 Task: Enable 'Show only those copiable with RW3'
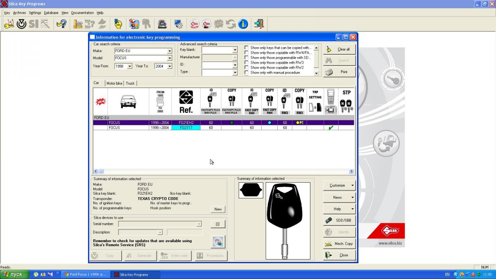point(247,62)
